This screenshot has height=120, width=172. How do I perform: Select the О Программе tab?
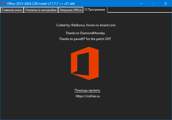click(x=95, y=10)
